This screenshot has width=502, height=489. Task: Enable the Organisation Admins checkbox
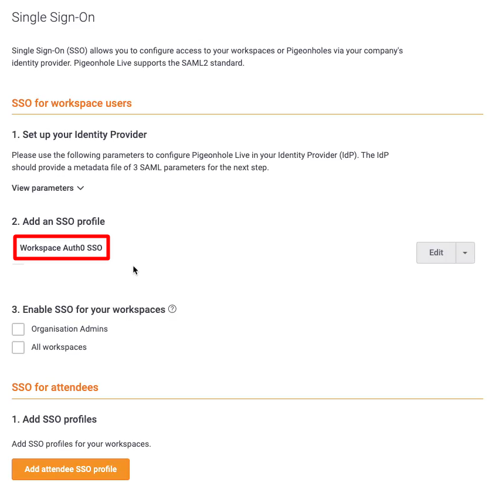pos(18,329)
